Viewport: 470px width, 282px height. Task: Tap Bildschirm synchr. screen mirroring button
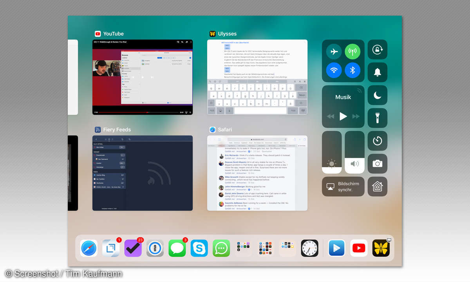coord(343,186)
